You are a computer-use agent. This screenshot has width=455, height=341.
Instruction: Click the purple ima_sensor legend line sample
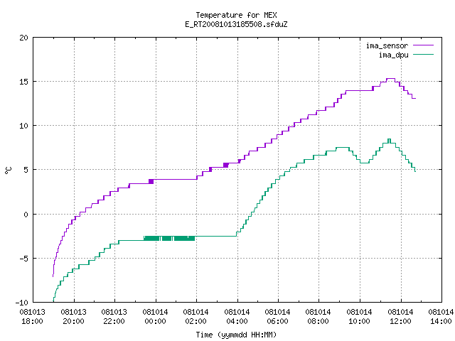pyautogui.click(x=423, y=45)
